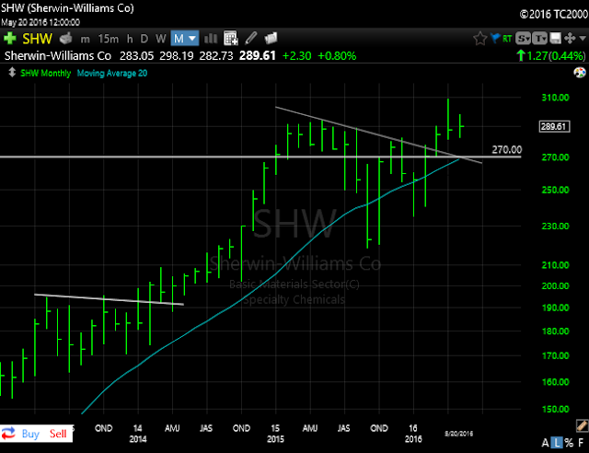Viewport: 589px width, 453px height.
Task: Click the Buy button
Action: click(30, 434)
